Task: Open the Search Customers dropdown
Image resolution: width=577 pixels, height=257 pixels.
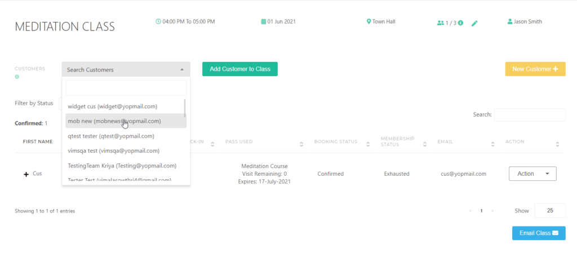Action: click(x=126, y=69)
